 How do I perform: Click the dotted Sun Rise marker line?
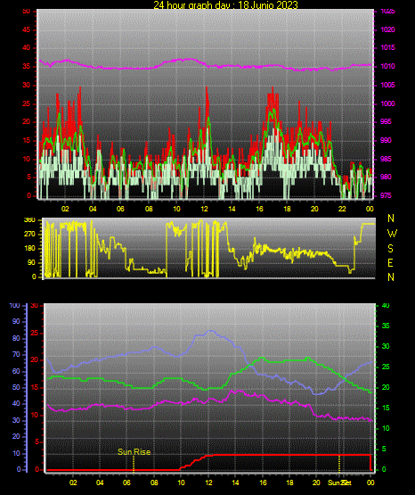click(134, 464)
